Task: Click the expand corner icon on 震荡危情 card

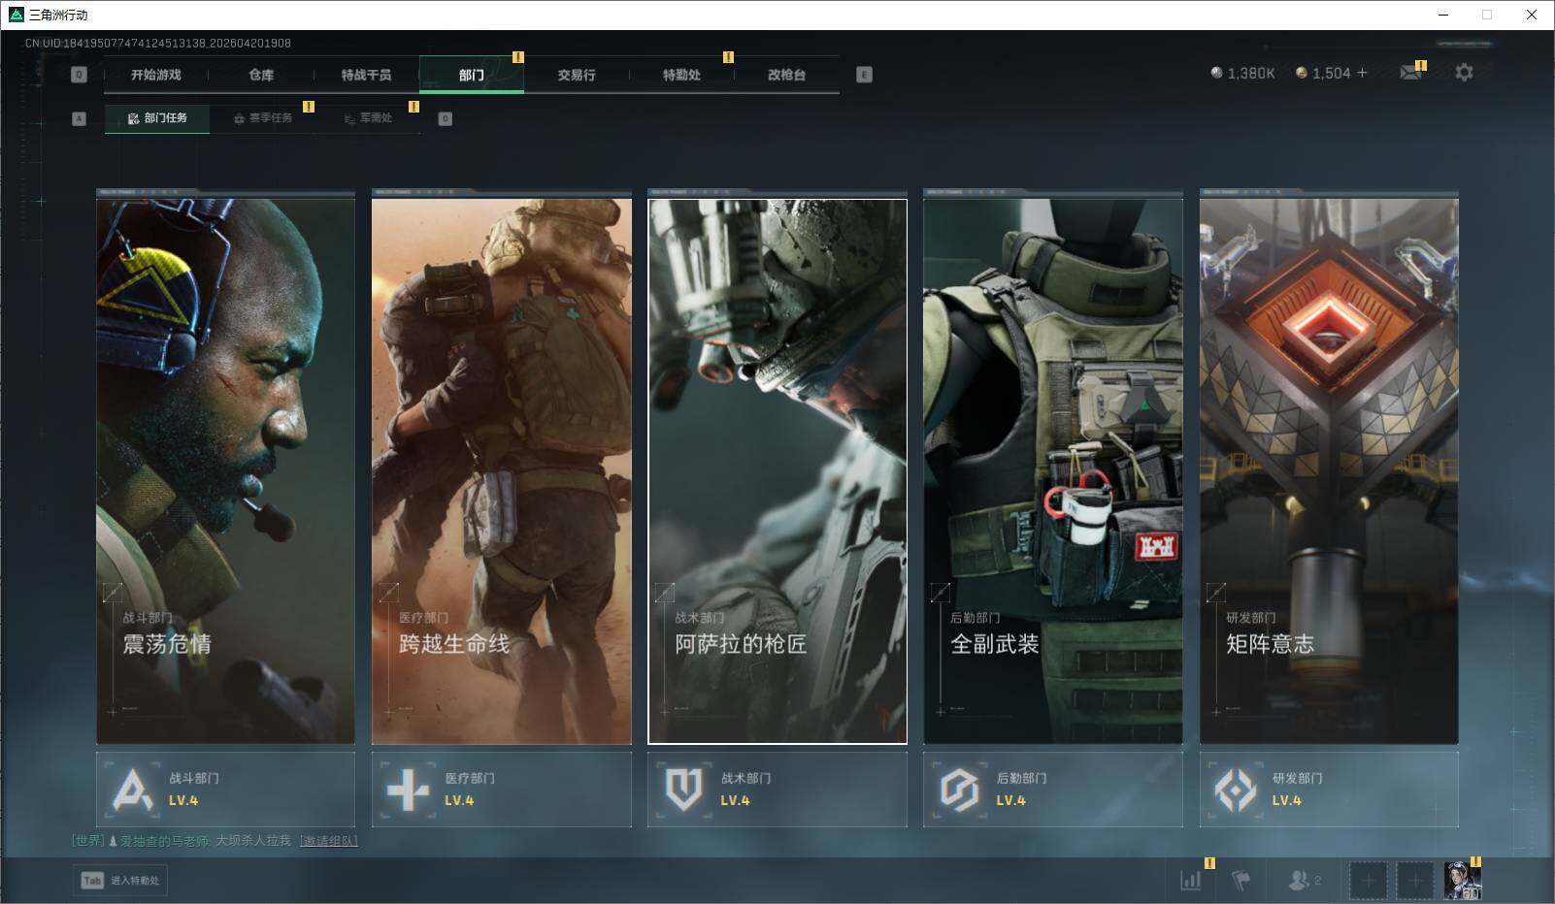Action: coord(113,592)
